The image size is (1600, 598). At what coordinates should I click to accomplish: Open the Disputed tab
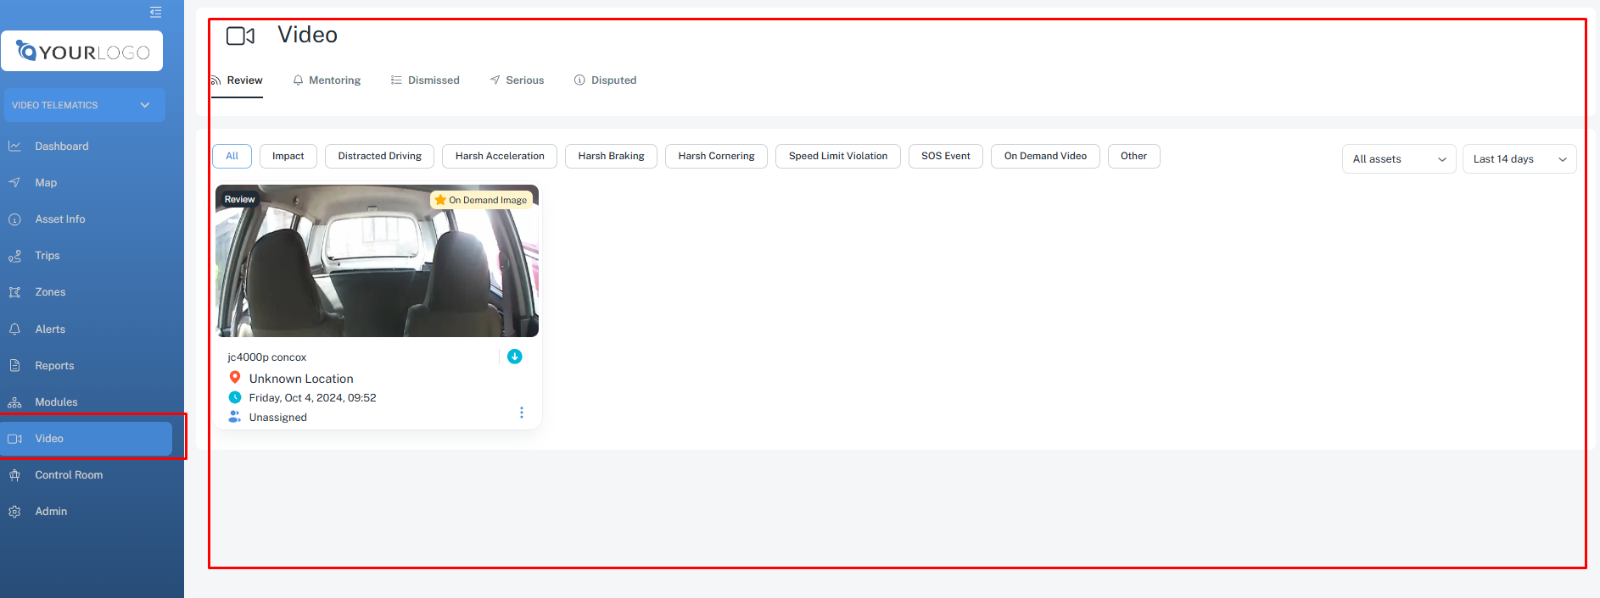point(605,80)
